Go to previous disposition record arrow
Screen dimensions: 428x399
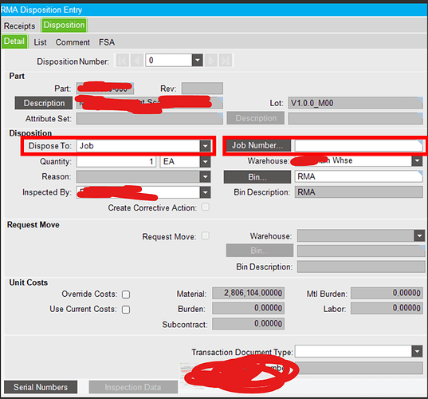[137, 60]
